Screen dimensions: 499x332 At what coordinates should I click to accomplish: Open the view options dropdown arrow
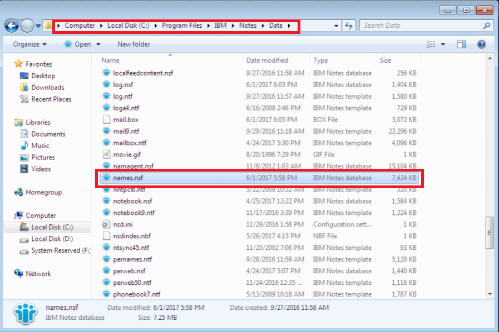pyautogui.click(x=443, y=44)
